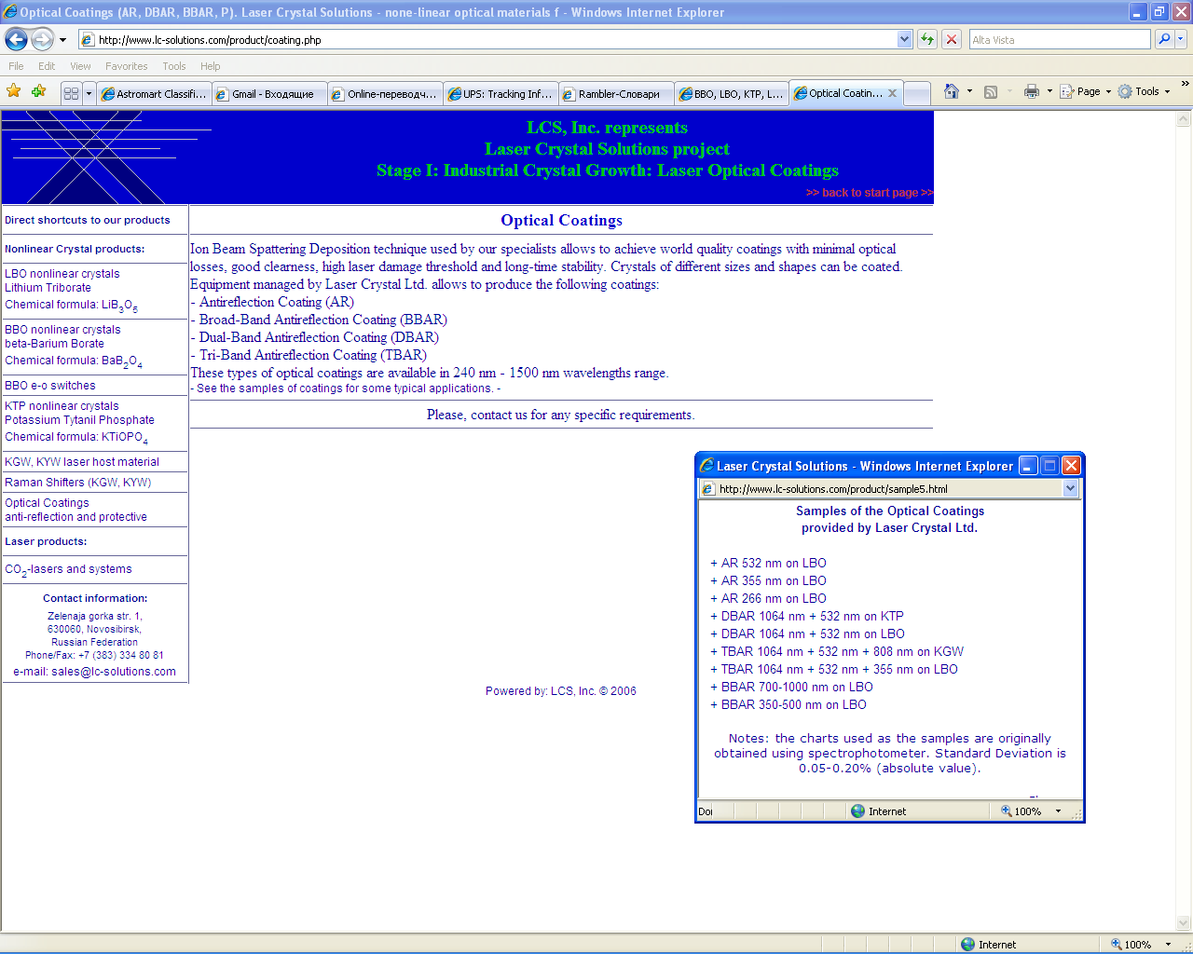Screen dimensions: 1193x954
Task: Open the recent pages dropdown beside the Forward button
Action: click(x=62, y=40)
